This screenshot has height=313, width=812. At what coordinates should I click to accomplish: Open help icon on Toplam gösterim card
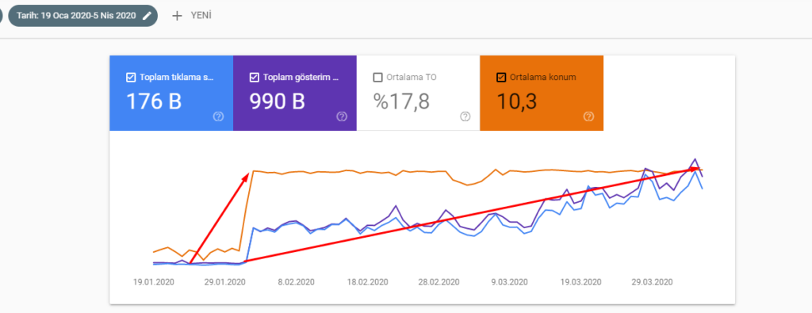[x=342, y=117]
